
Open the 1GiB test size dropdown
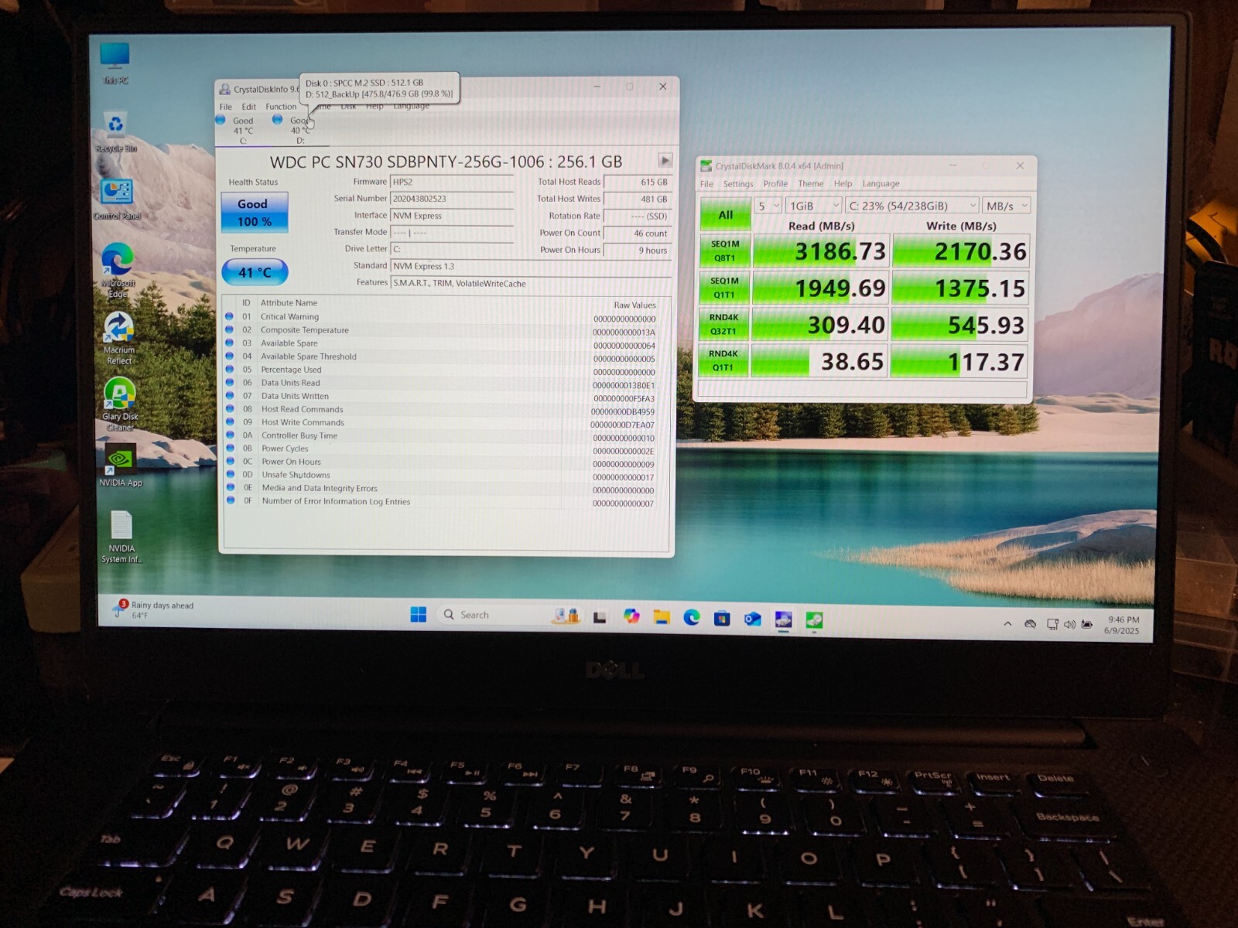point(813,206)
